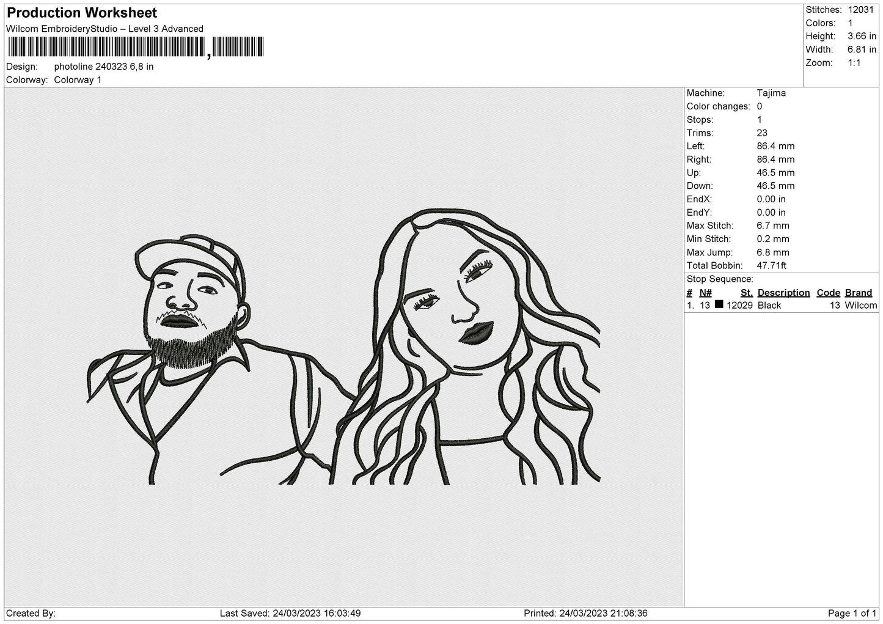The width and height of the screenshot is (883, 624).
Task: Click the design name photoline 240323
Action: pyautogui.click(x=104, y=67)
